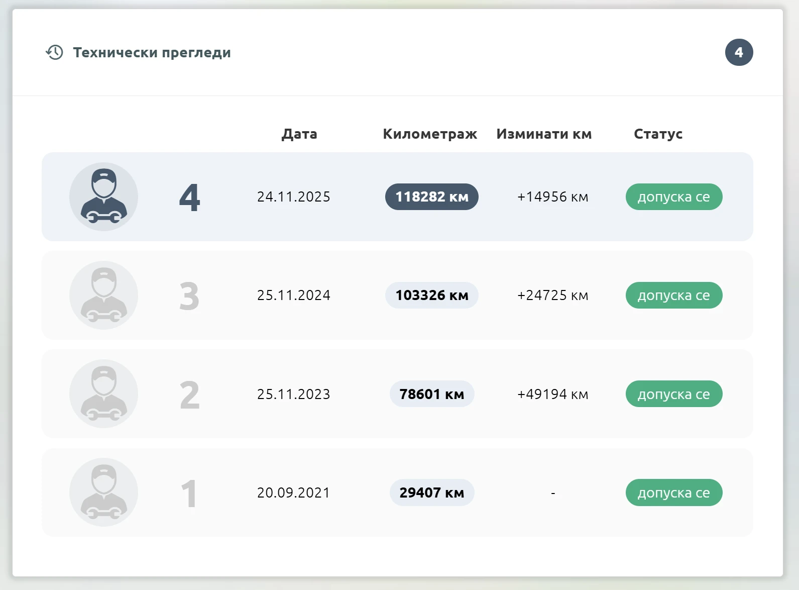Click the Километраж column header
The width and height of the screenshot is (799, 590).
(x=430, y=134)
